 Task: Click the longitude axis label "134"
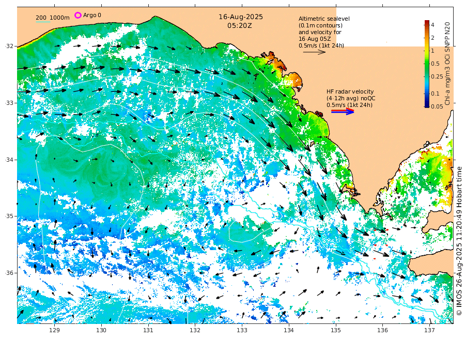pos(289,330)
